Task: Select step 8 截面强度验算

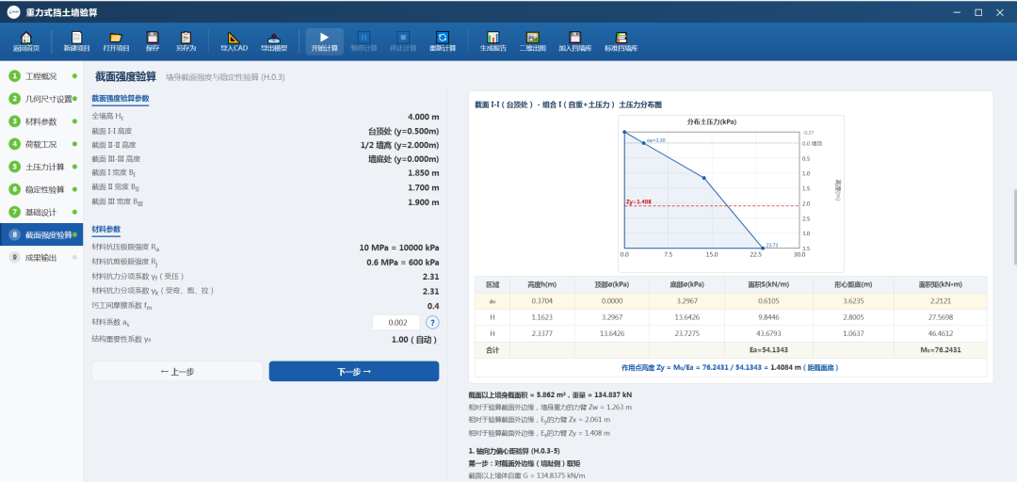Action: pos(41,234)
